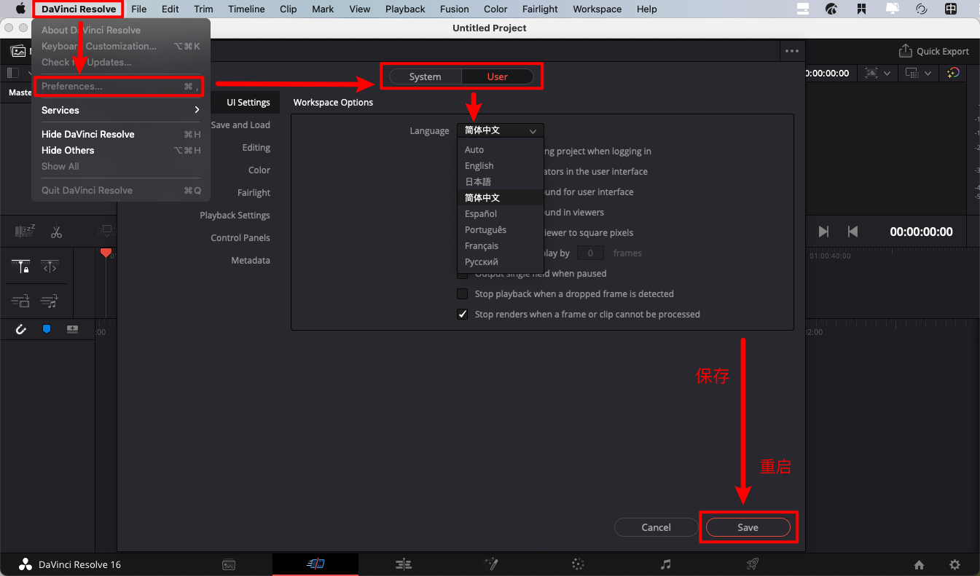The height and width of the screenshot is (576, 980).
Task: Click the Quick Export label
Action: (943, 52)
